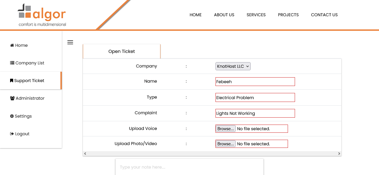Click the Company List icon
This screenshot has height=175, width=379.
tap(12, 63)
